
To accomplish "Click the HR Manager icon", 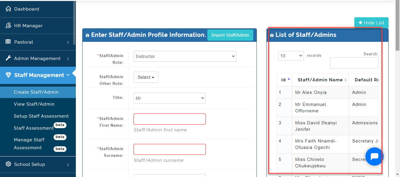I will [x=8, y=25].
